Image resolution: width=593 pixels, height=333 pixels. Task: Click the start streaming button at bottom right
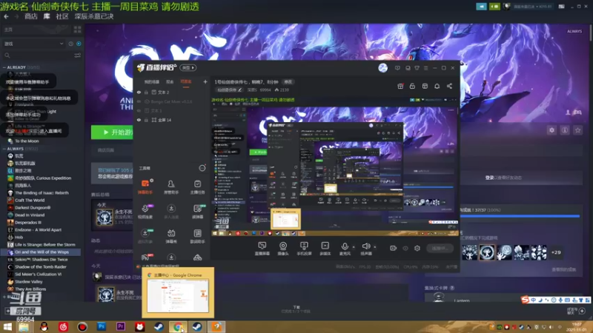[440, 248]
